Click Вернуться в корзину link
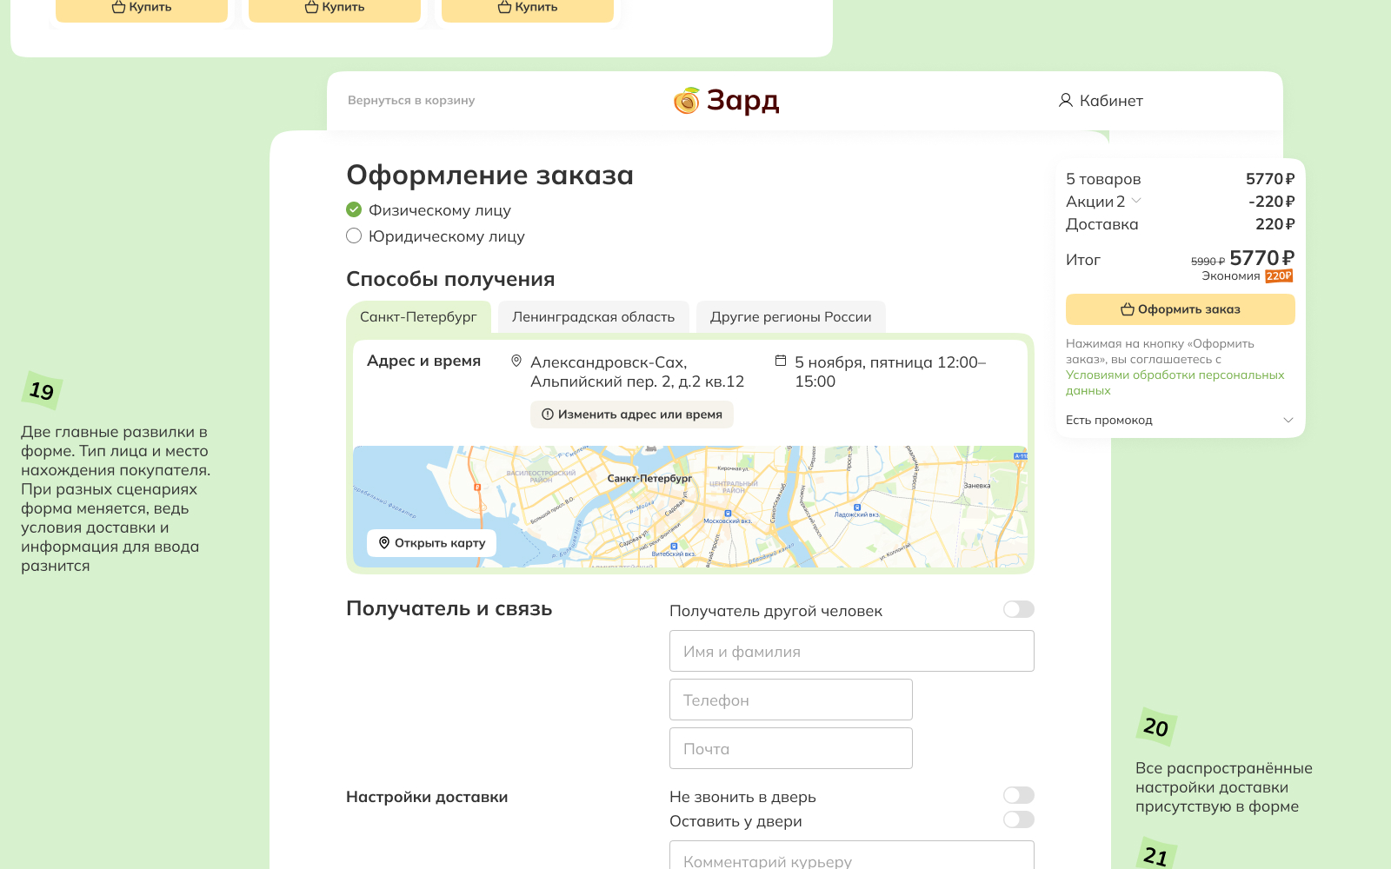 coord(410,101)
